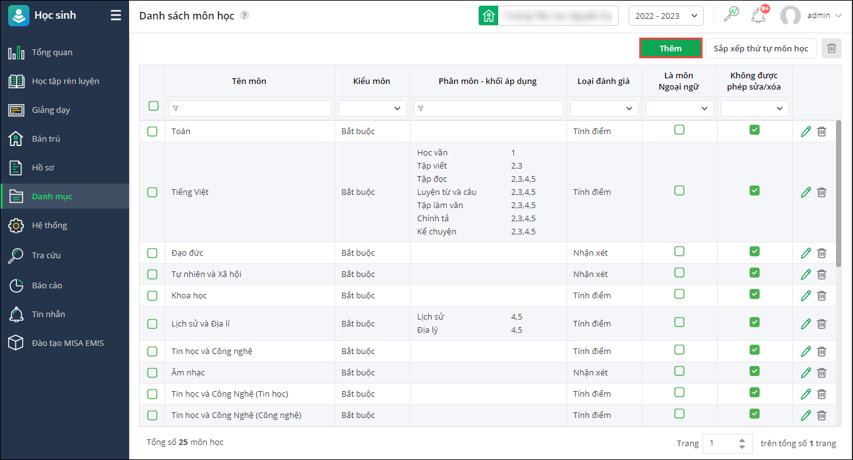Edit the Tiếng Việt subject

[806, 192]
